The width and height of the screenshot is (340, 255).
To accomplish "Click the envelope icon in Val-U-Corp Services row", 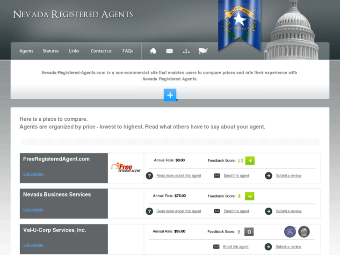I will [216, 247].
